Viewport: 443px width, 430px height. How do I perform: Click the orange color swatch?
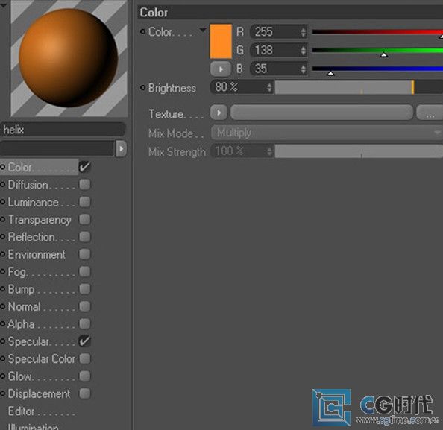point(221,41)
